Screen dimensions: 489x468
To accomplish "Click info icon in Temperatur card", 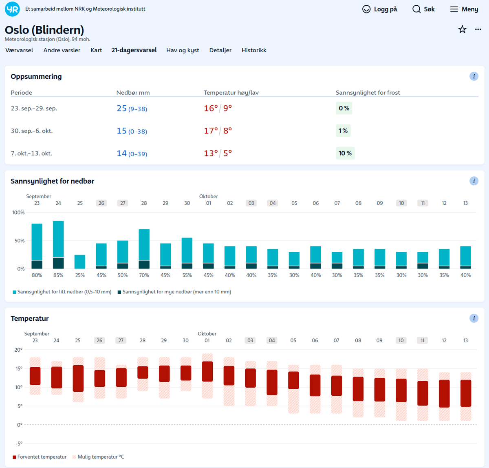I will (474, 318).
